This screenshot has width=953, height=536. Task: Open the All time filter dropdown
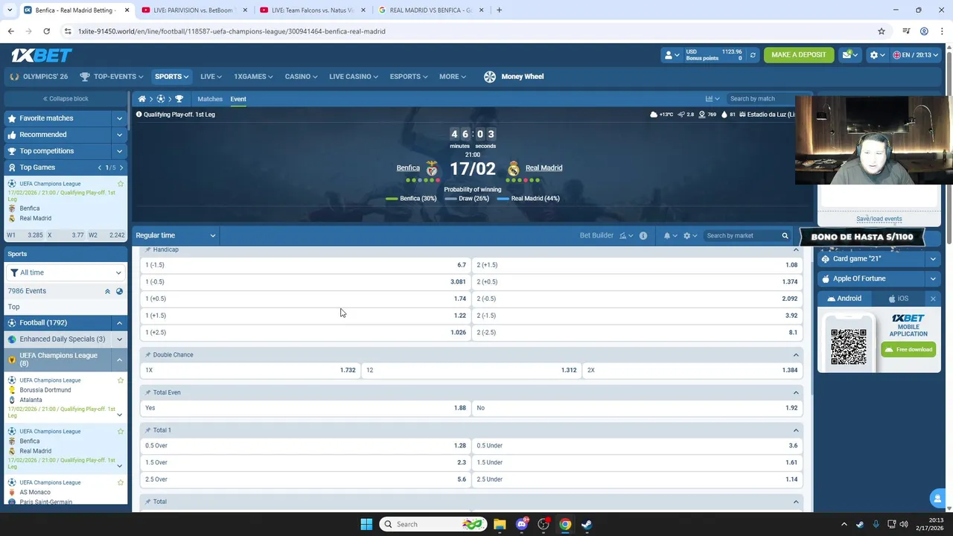tap(66, 272)
